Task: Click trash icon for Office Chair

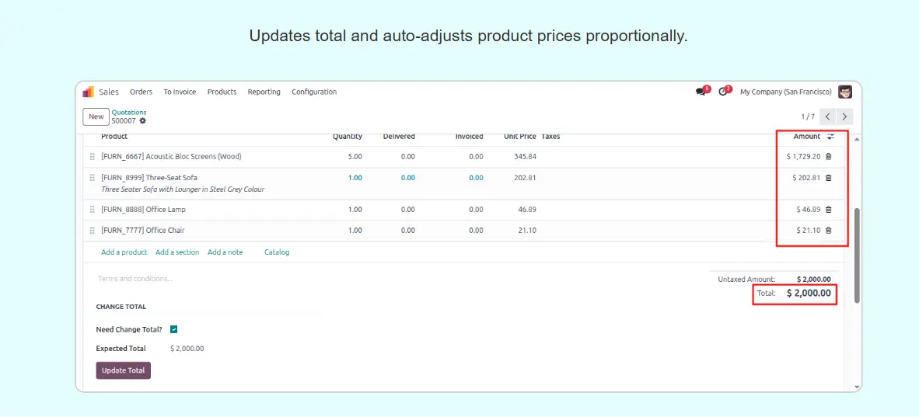Action: click(x=828, y=231)
